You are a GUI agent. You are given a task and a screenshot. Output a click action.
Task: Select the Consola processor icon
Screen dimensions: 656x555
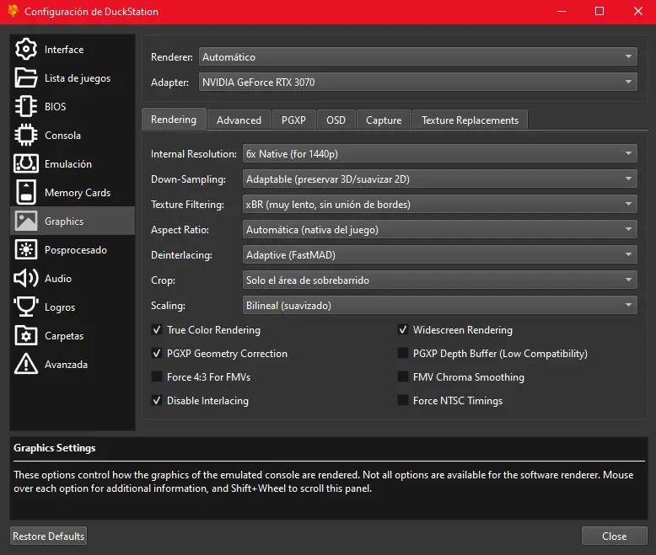tap(26, 135)
